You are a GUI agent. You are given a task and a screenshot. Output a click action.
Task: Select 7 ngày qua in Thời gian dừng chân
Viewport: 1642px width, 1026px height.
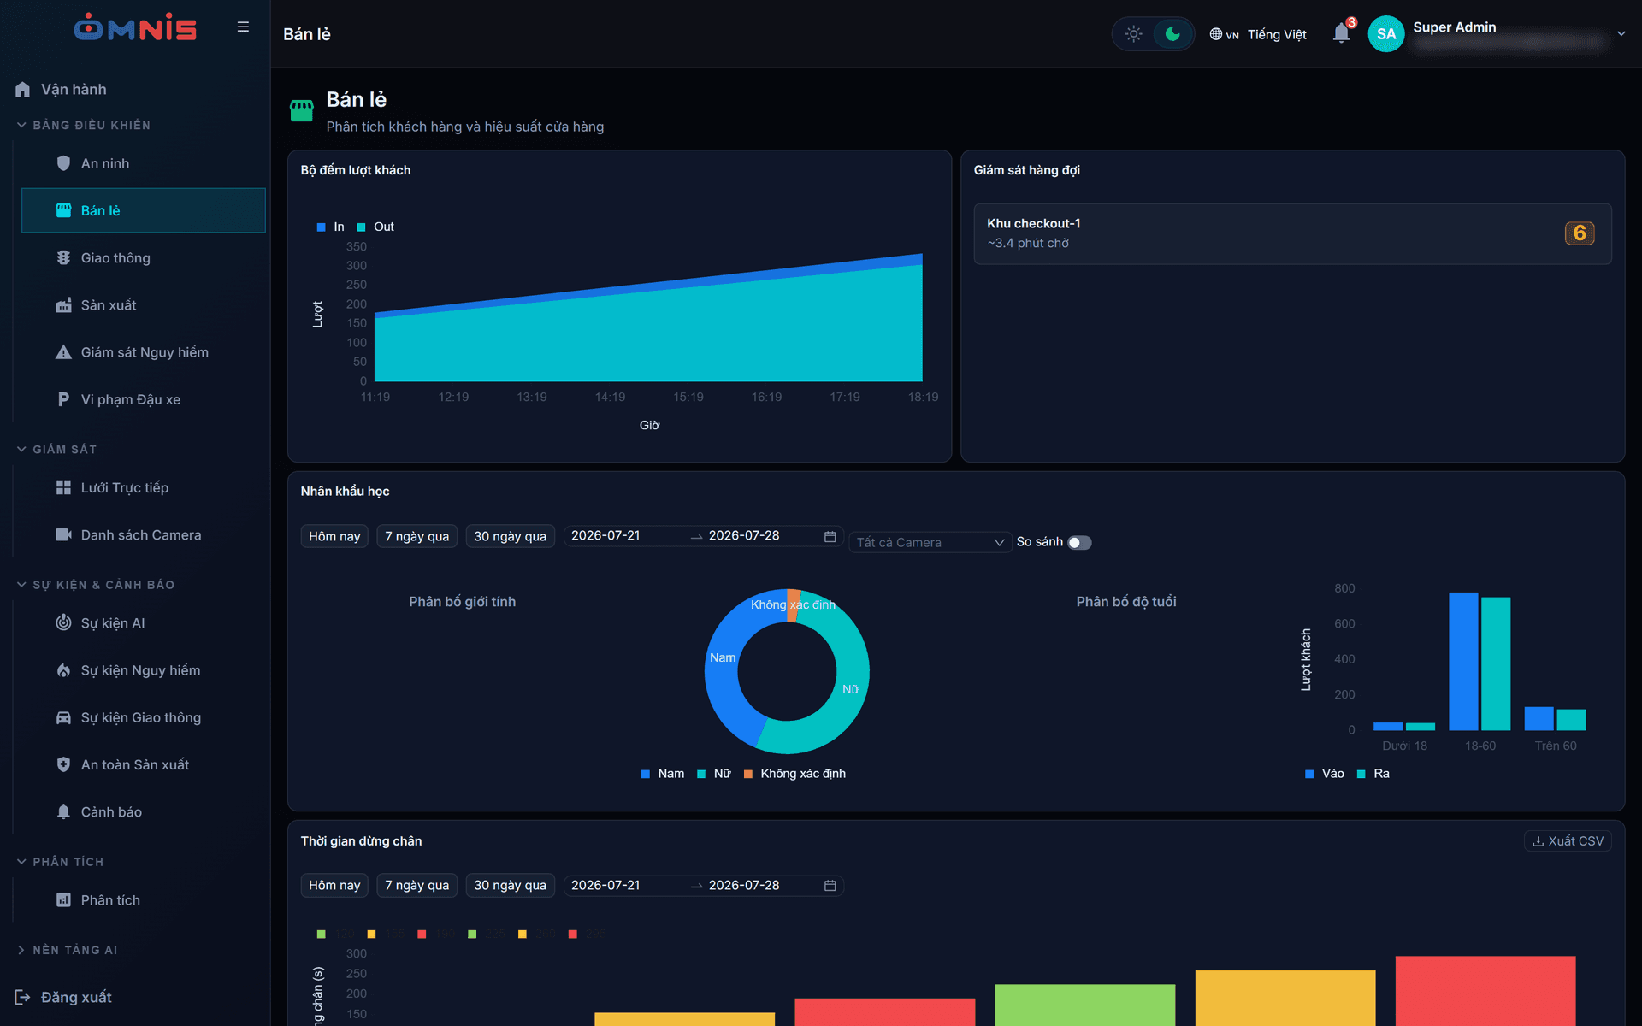pyautogui.click(x=416, y=885)
